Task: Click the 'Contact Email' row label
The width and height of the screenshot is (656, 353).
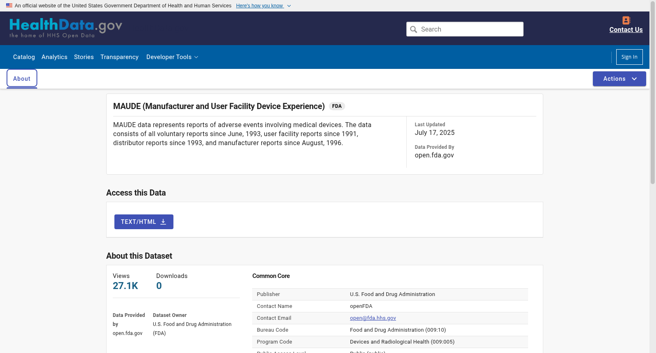Action: pos(274,318)
